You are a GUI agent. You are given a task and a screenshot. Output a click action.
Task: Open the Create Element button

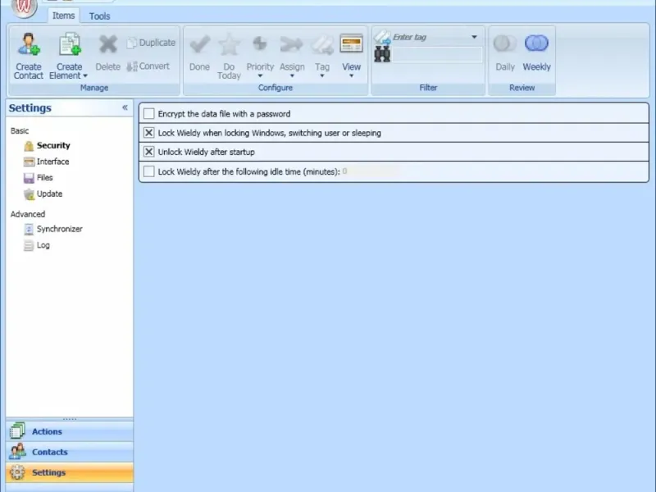(69, 56)
